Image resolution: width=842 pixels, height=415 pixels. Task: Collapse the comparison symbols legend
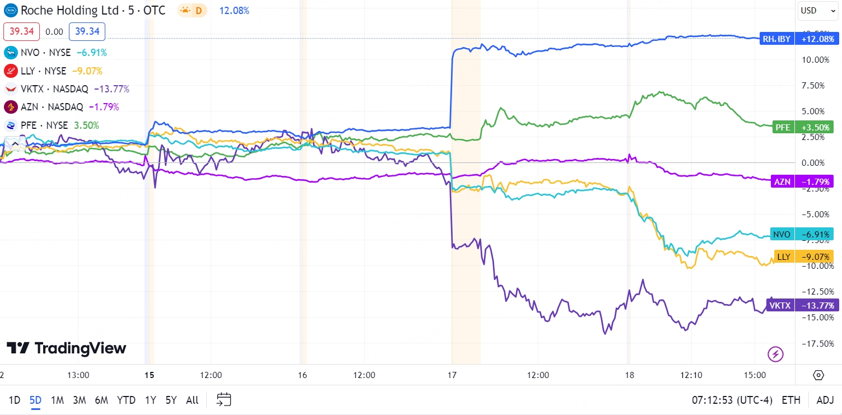pos(15,144)
